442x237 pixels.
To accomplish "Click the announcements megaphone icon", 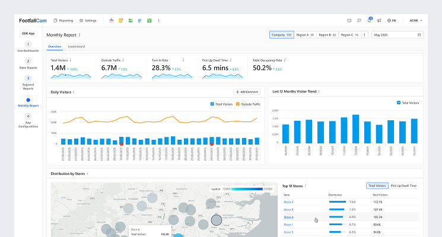I will (x=379, y=20).
